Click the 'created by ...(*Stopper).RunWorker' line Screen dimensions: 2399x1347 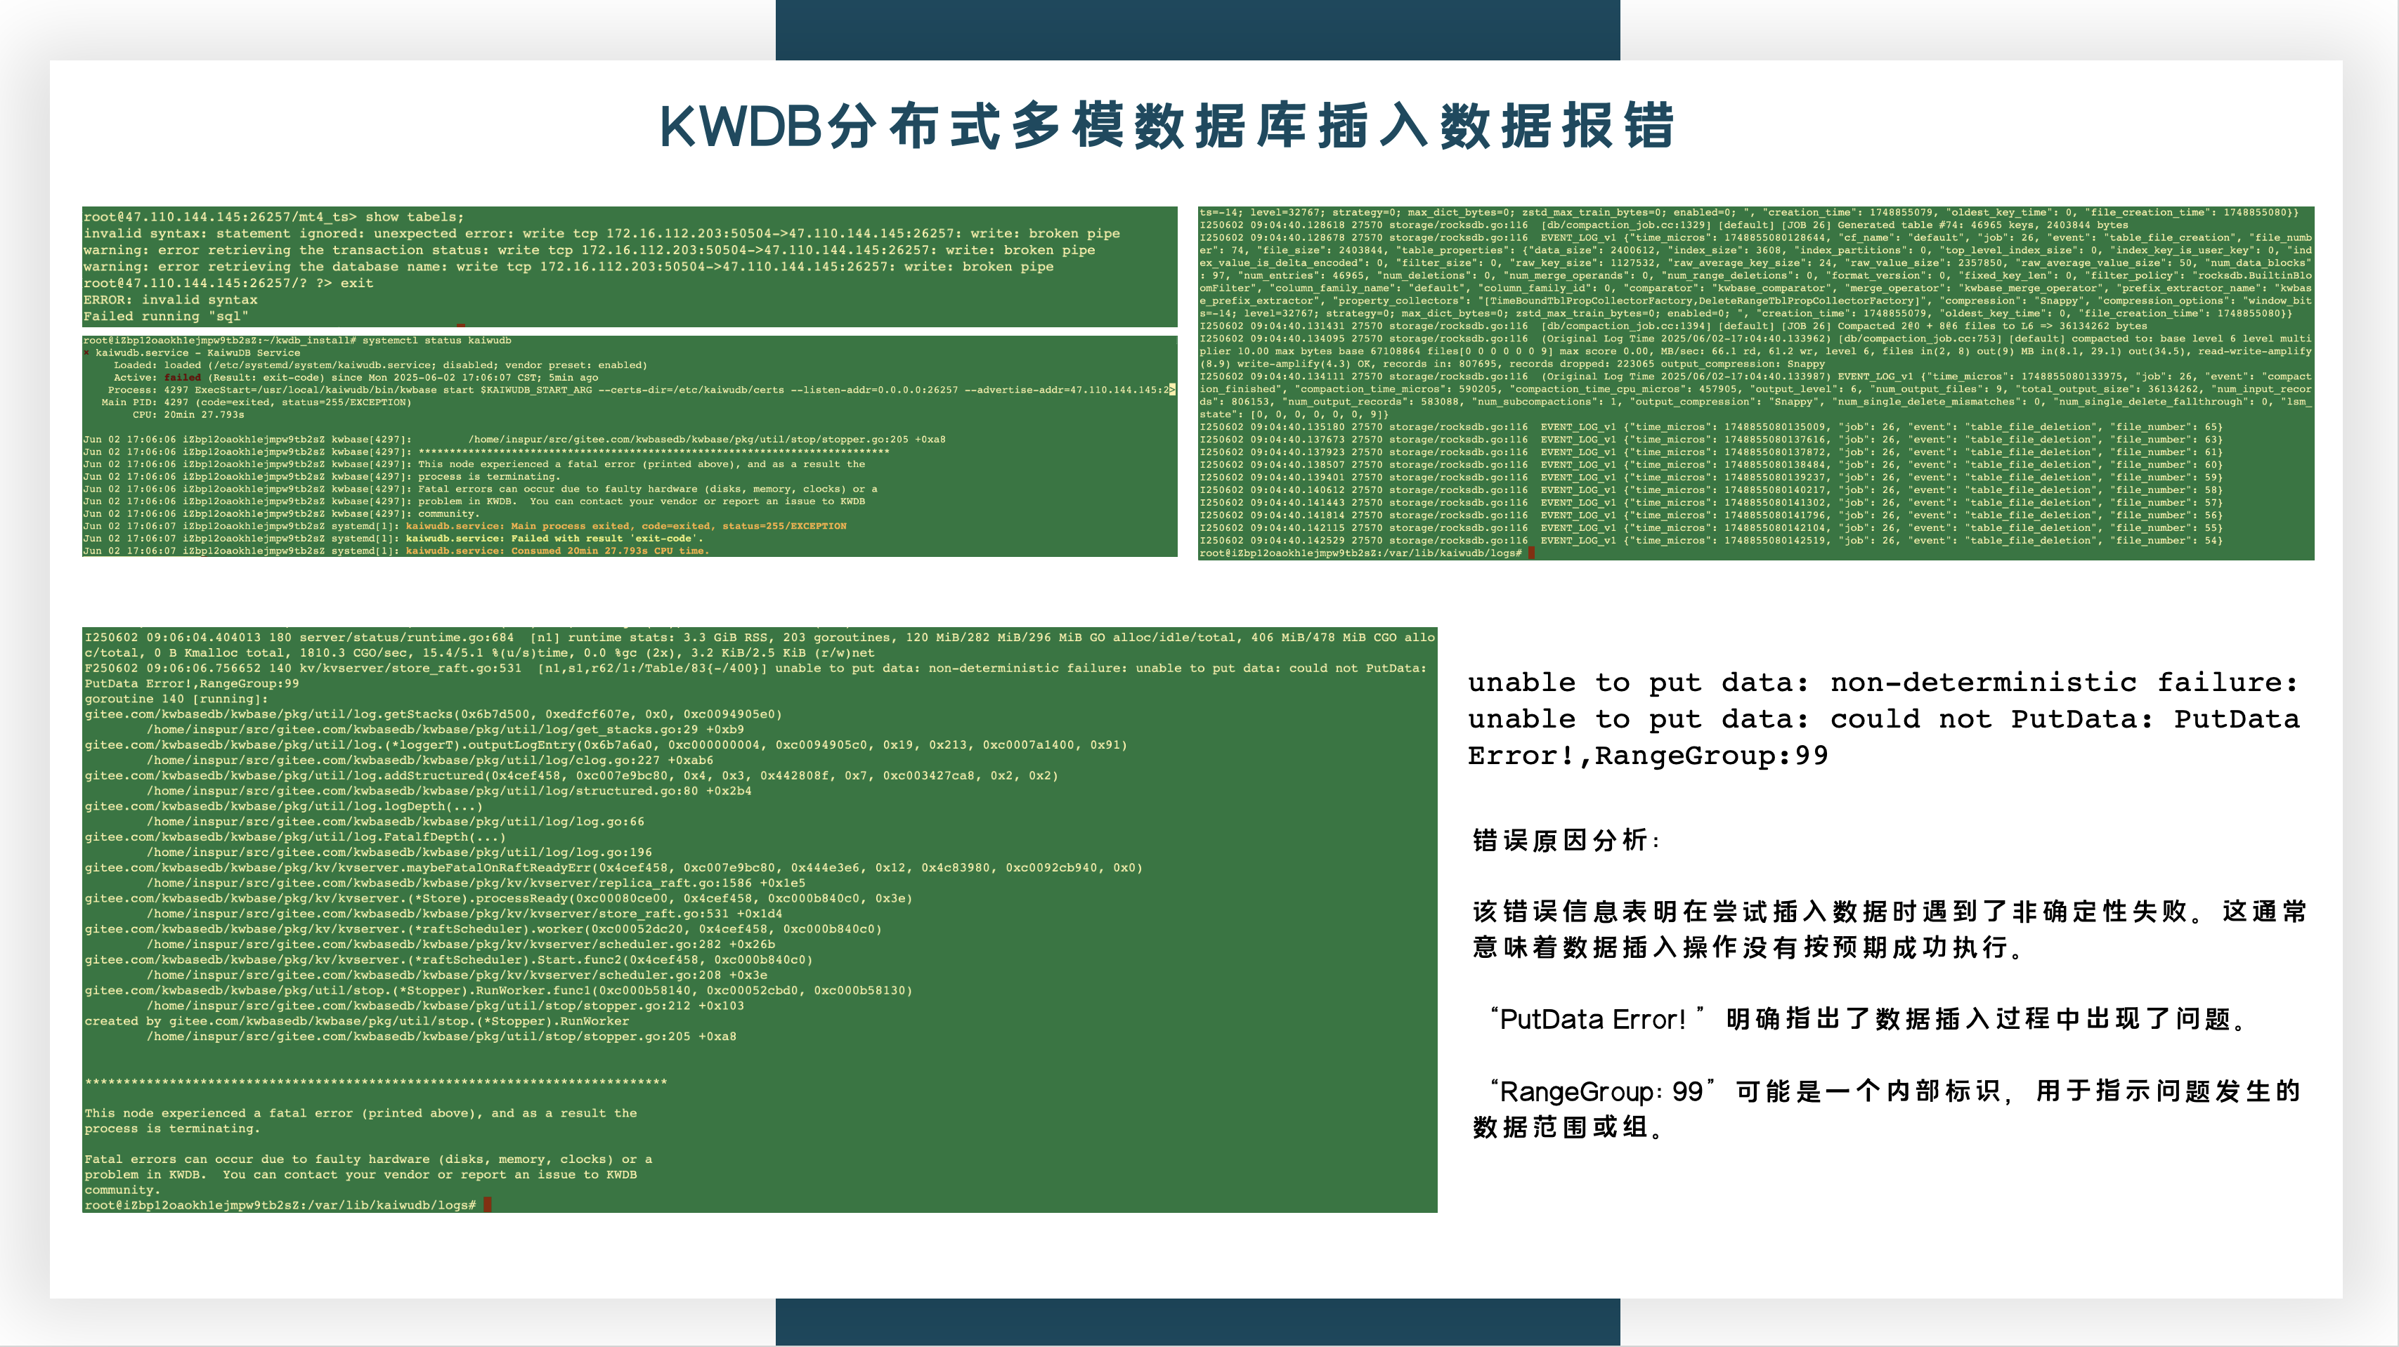click(357, 1021)
